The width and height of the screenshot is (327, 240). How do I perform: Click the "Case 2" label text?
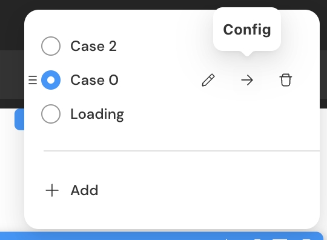(93, 46)
